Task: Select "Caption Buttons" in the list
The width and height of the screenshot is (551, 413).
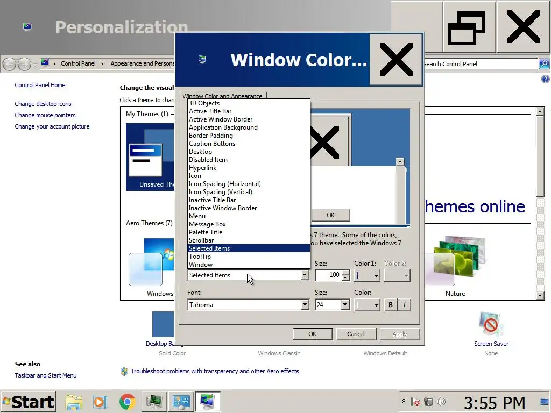Action: click(x=249, y=144)
